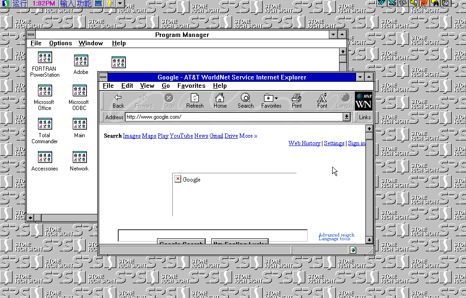Click the Refresh toolbar button

coord(195,101)
